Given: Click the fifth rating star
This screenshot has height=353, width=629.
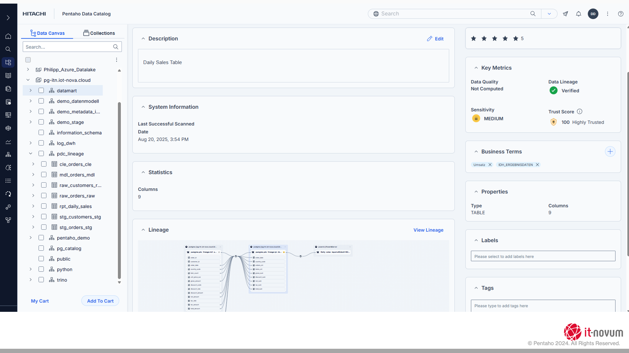Looking at the screenshot, I should 516,39.
